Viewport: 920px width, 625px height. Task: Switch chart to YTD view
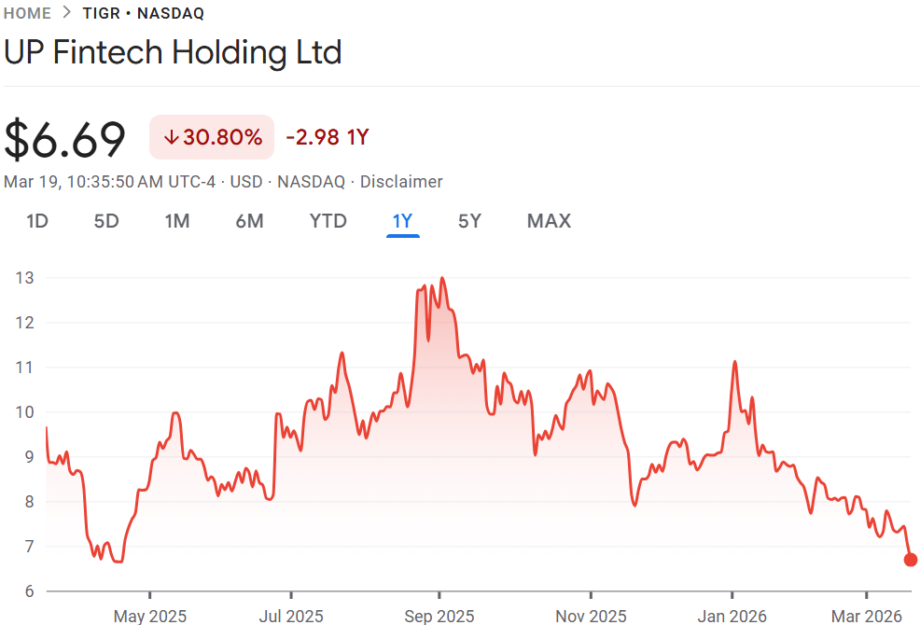pos(328,221)
